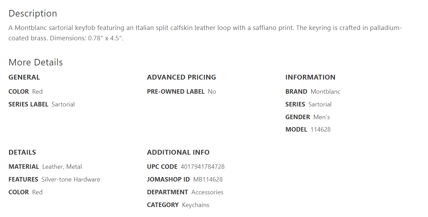The height and width of the screenshot is (217, 428).
Task: Select the product description paragraph text
Action: pyautogui.click(x=205, y=33)
